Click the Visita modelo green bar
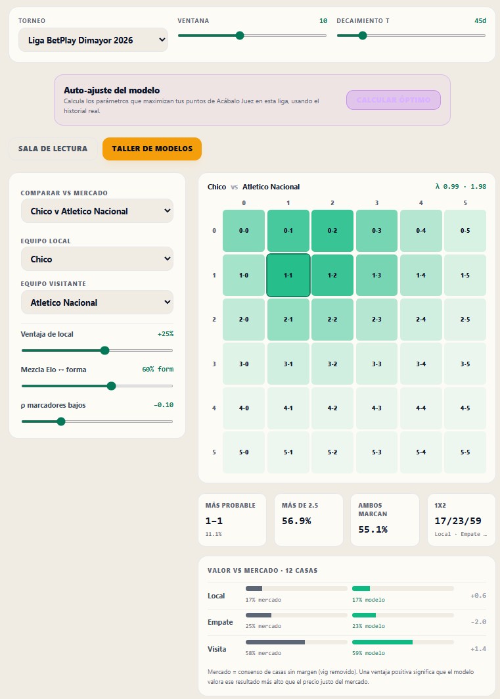The width and height of the screenshot is (500, 699). [382, 642]
